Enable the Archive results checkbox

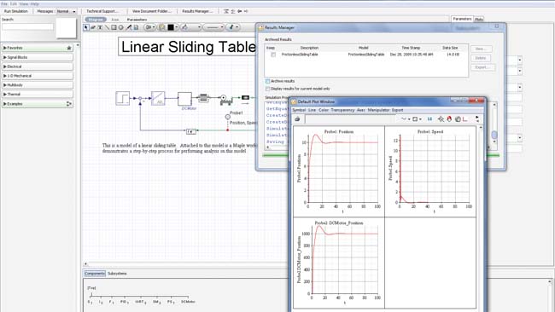pyautogui.click(x=267, y=81)
